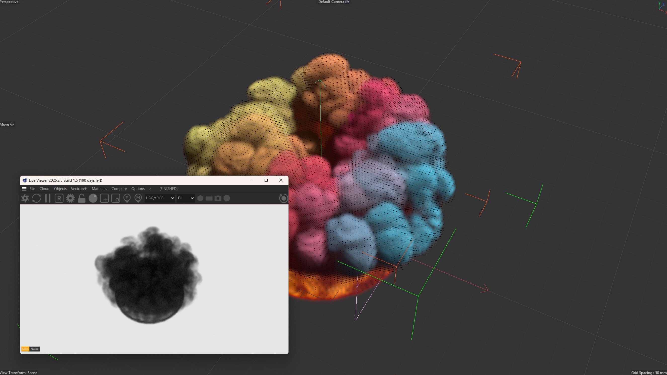Switch to the Noise pass tab

[x=34, y=349]
